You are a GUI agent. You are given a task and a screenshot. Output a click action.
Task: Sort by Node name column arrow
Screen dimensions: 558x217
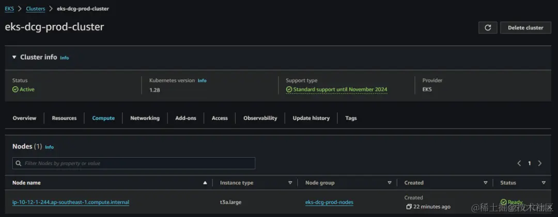tap(205, 183)
